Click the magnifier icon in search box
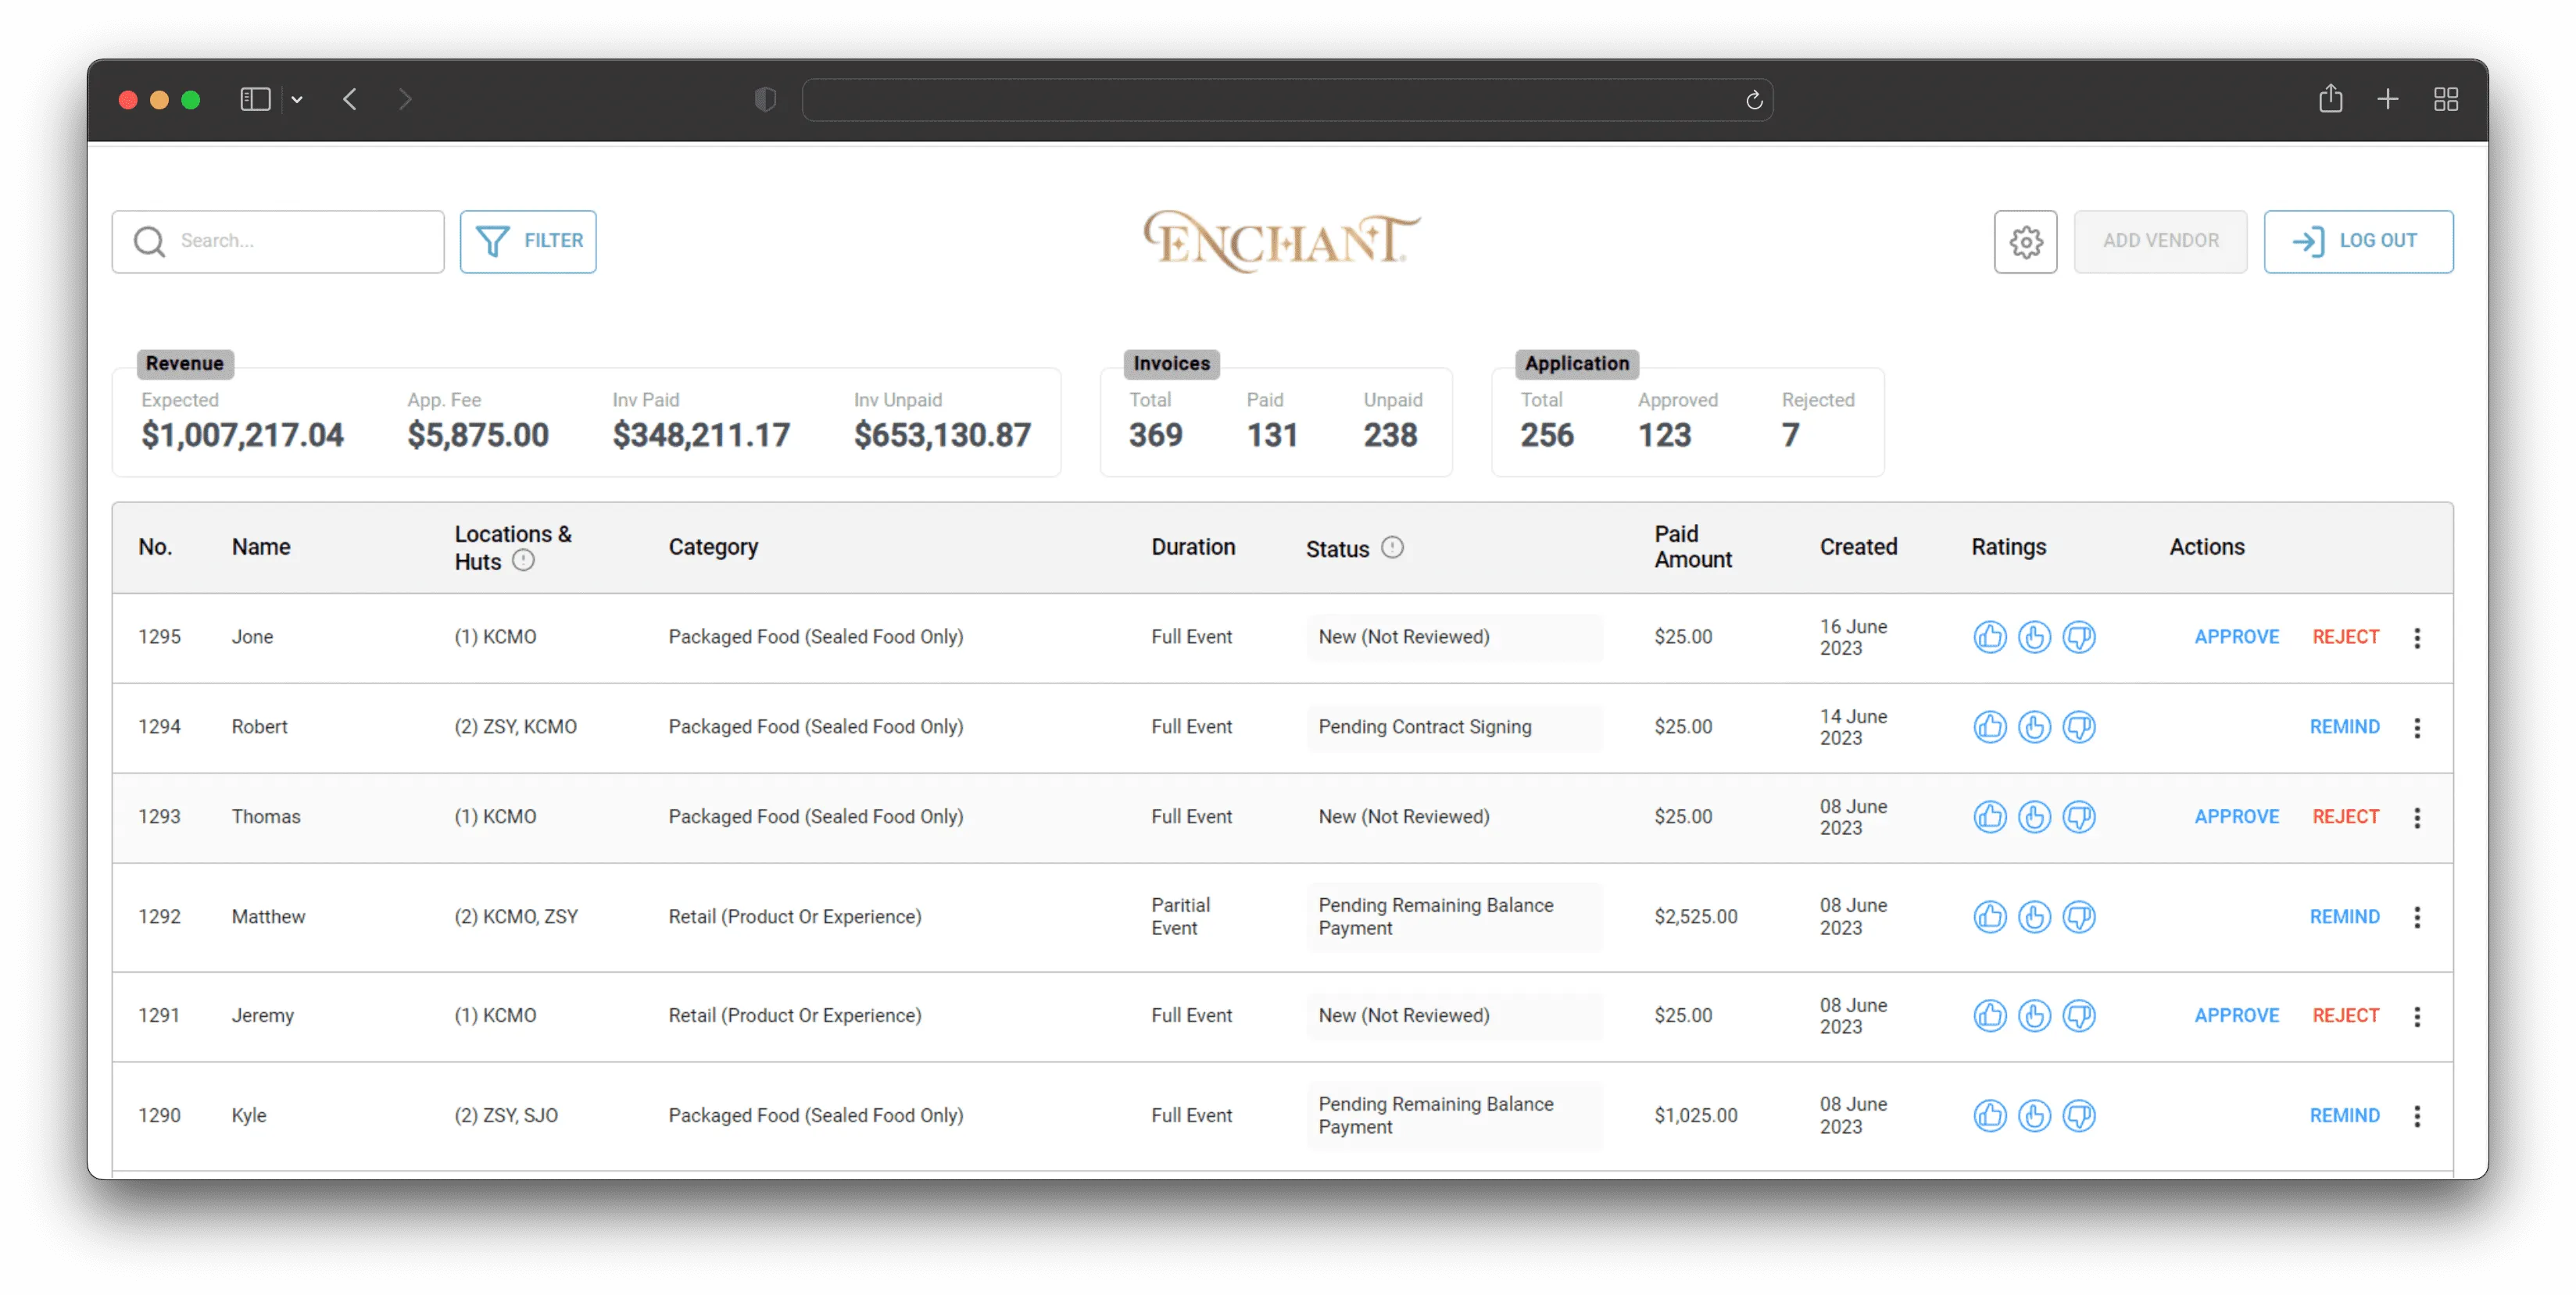Screen dimensions: 2576x1295 click(x=149, y=241)
